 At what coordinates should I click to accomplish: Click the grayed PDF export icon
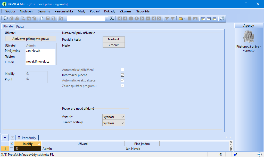pyautogui.click(x=29, y=18)
